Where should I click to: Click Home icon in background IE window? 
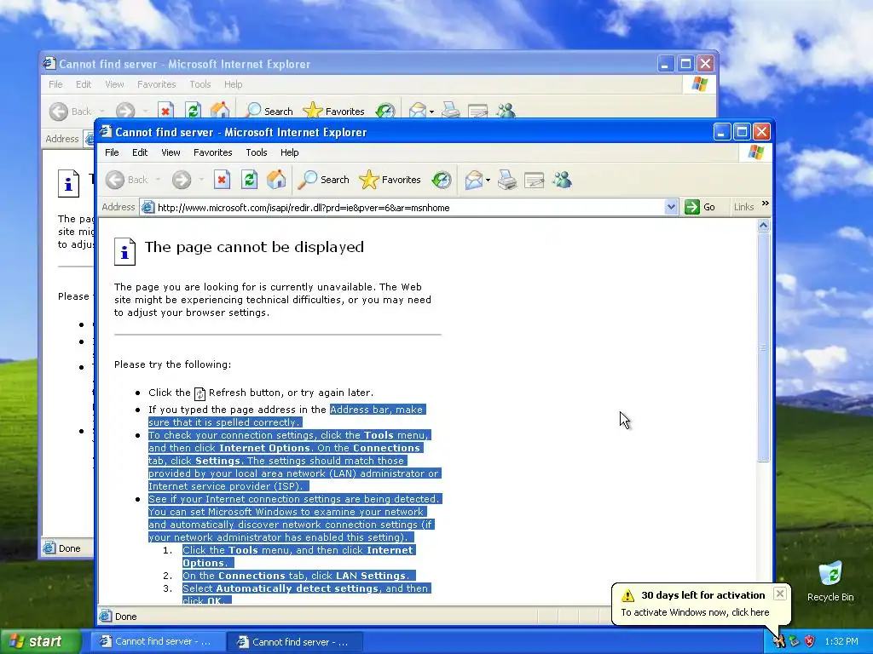[220, 110]
